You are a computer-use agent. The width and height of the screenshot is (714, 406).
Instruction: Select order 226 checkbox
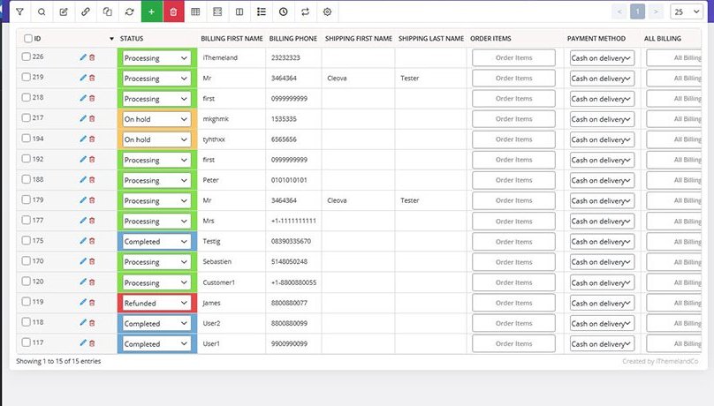(x=26, y=56)
